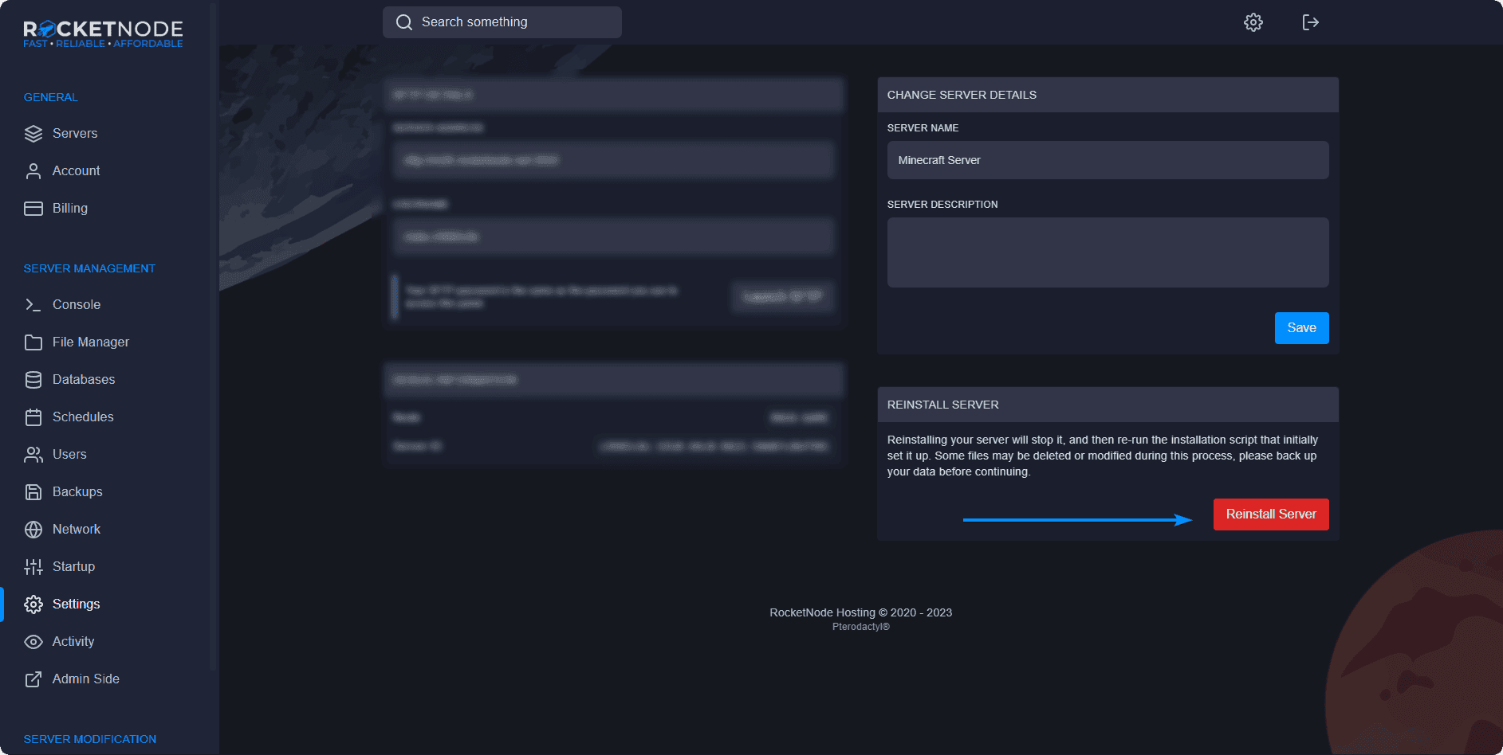The height and width of the screenshot is (755, 1503).
Task: Open Backups via floppy disk icon
Action: click(x=33, y=492)
